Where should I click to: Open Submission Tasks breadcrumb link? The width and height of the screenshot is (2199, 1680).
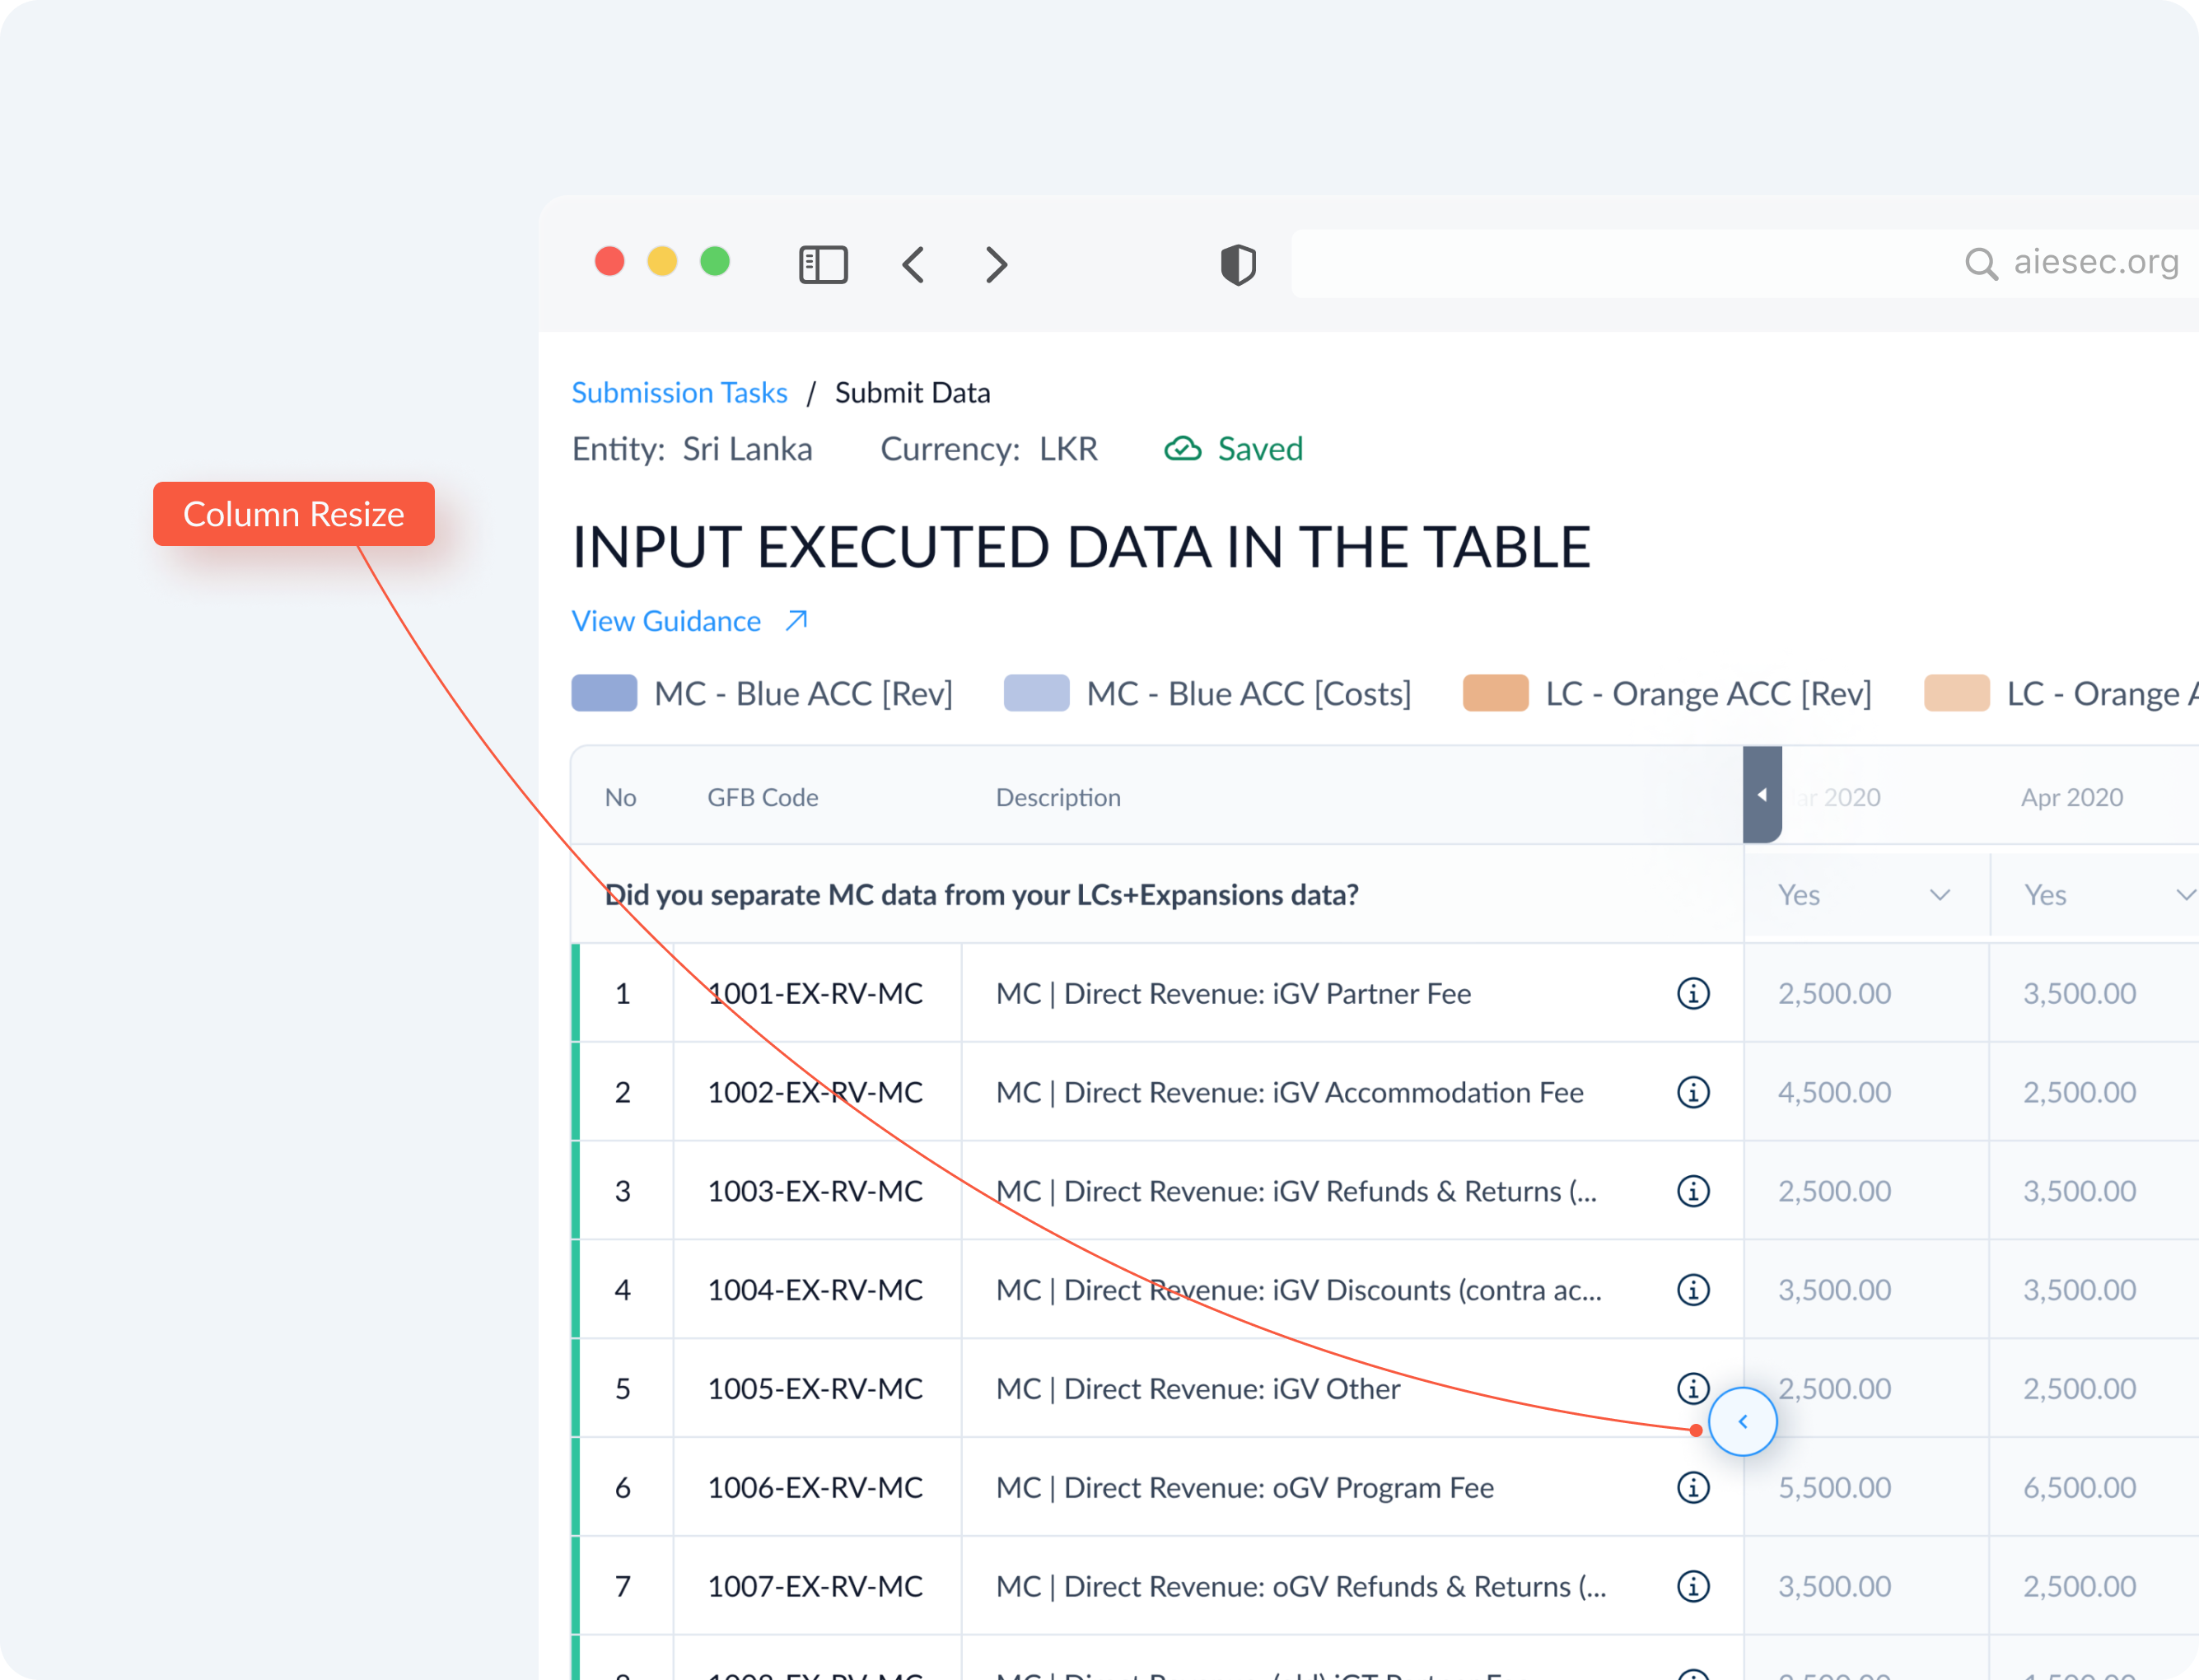pyautogui.click(x=679, y=393)
